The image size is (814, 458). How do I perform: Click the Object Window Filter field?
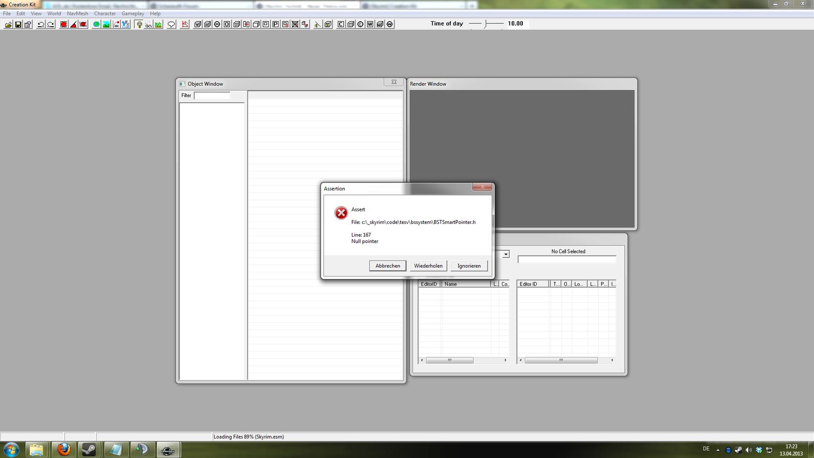[x=212, y=96]
